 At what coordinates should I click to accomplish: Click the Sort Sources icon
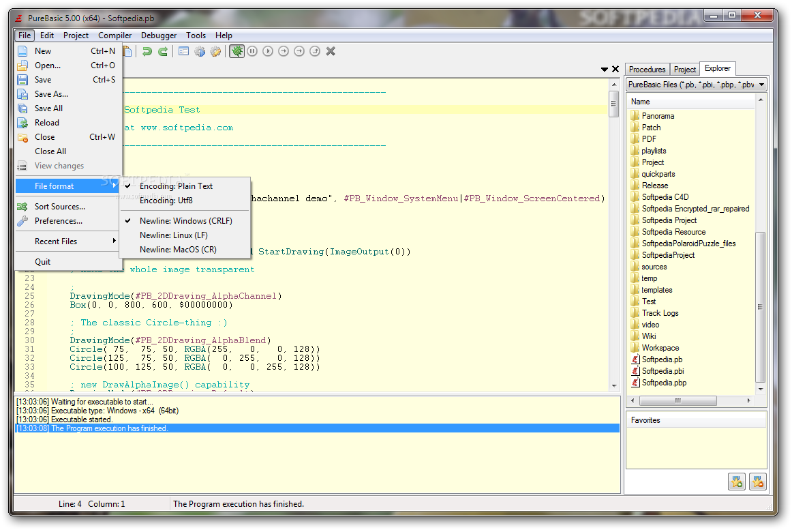click(x=22, y=206)
